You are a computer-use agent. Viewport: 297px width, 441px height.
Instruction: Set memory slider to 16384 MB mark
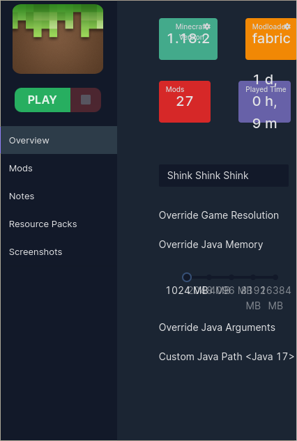pos(275,277)
